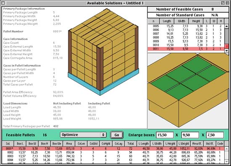Click cases list scrollbar down arrow
Image resolution: width=231 pixels, height=166 pixels.
[x=226, y=50]
